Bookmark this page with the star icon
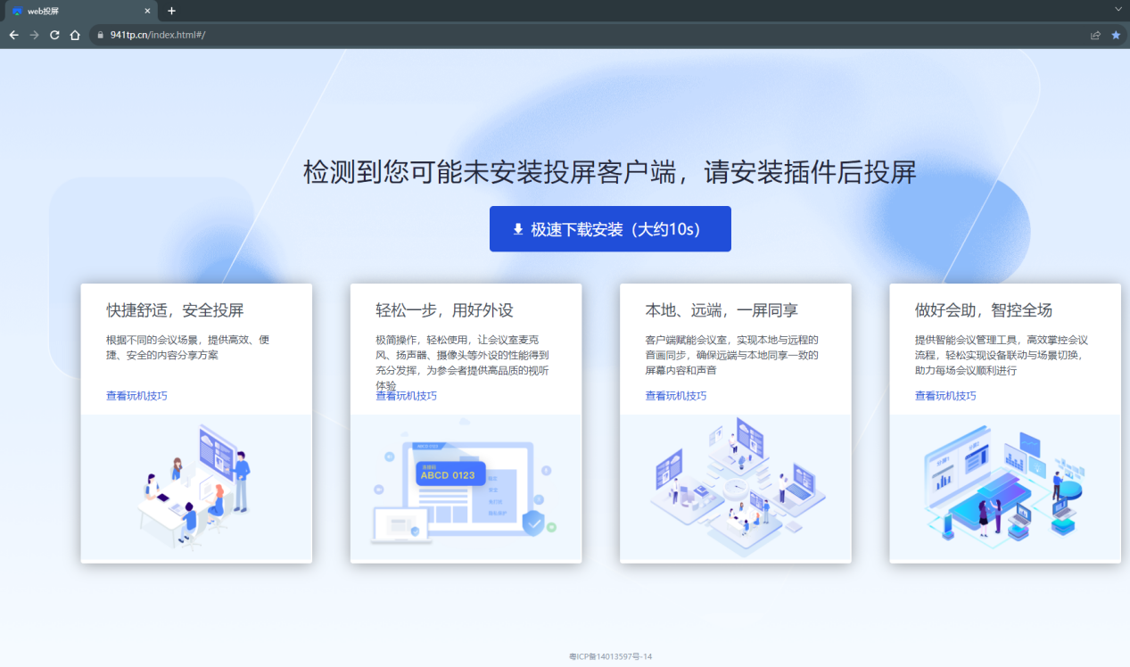The image size is (1130, 667). pos(1116,35)
